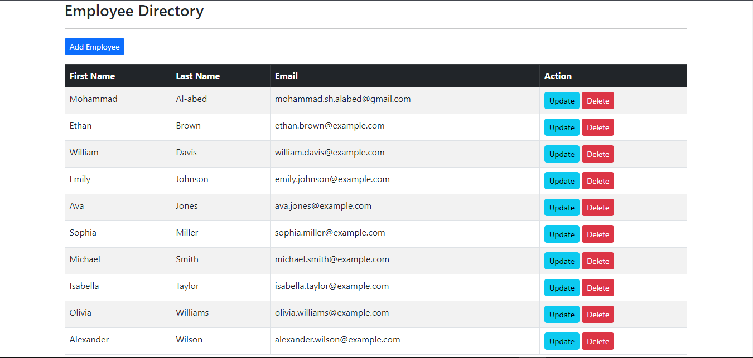
Task: Click the michael.smith@example.com email cell
Action: (332, 259)
